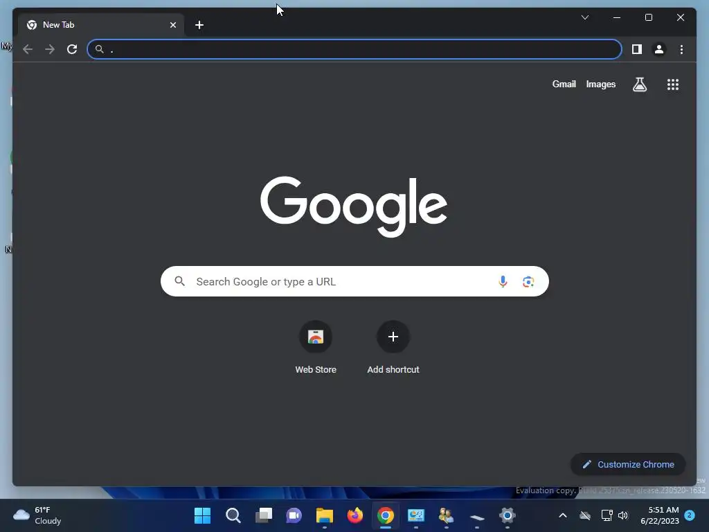Image resolution: width=709 pixels, height=532 pixels.
Task: Start voice search with microphone
Action: (x=503, y=281)
